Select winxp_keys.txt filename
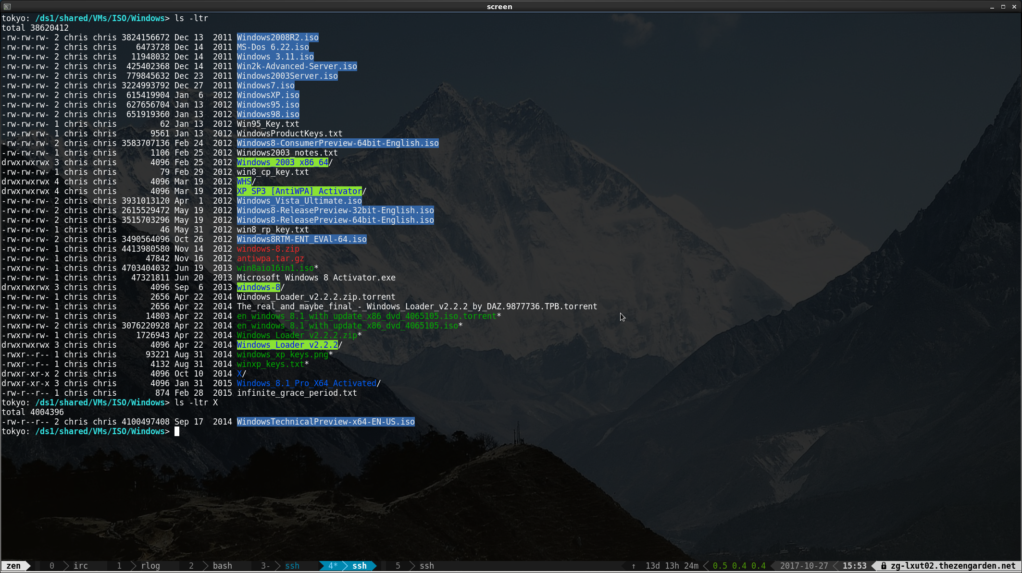This screenshot has height=573, width=1022. click(270, 364)
